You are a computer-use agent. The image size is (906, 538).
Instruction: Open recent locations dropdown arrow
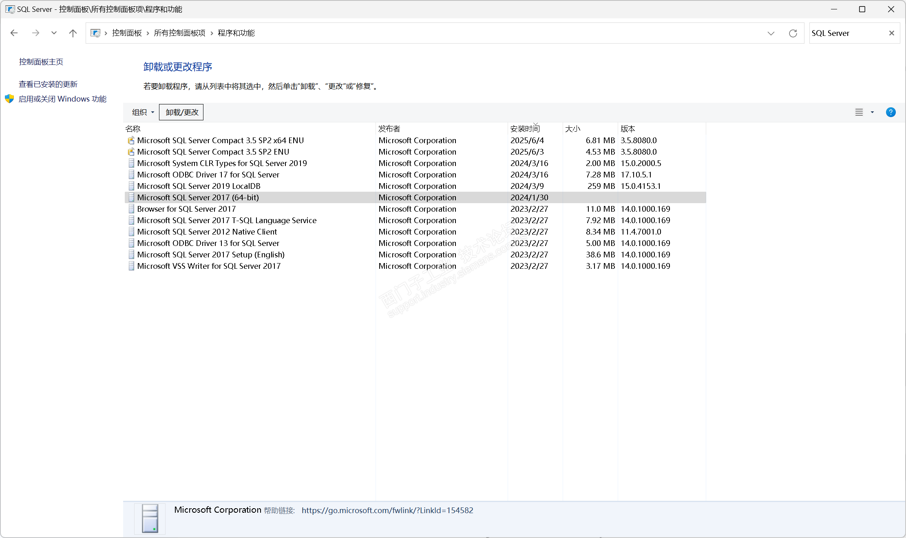point(54,33)
